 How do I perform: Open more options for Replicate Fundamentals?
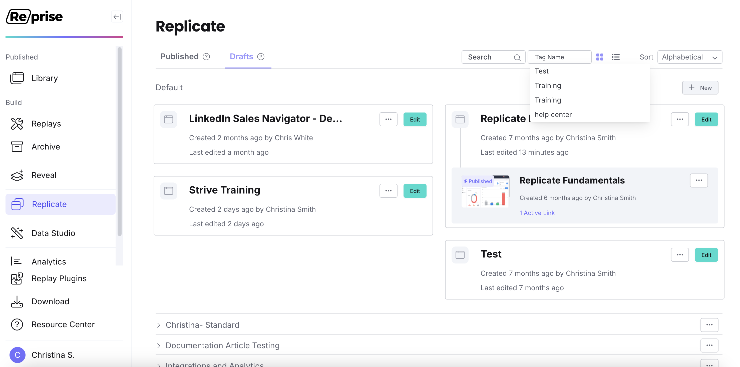[699, 180]
